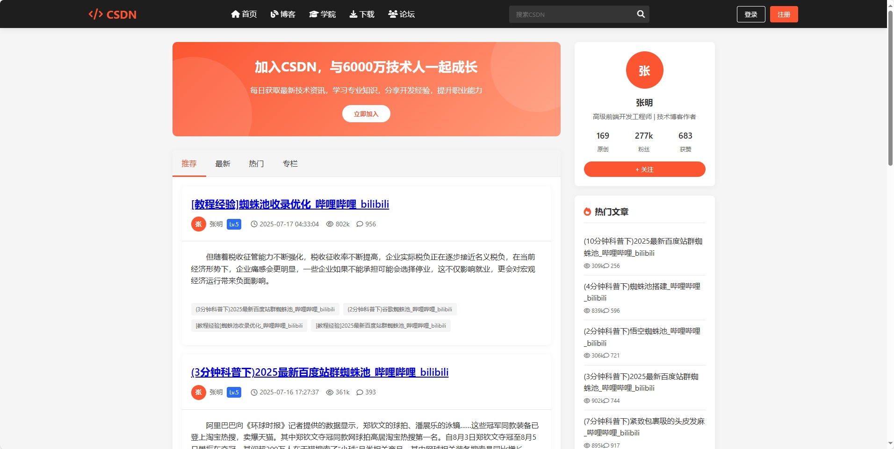
Task: Click the round 张 avatar in profile card
Action: click(644, 70)
